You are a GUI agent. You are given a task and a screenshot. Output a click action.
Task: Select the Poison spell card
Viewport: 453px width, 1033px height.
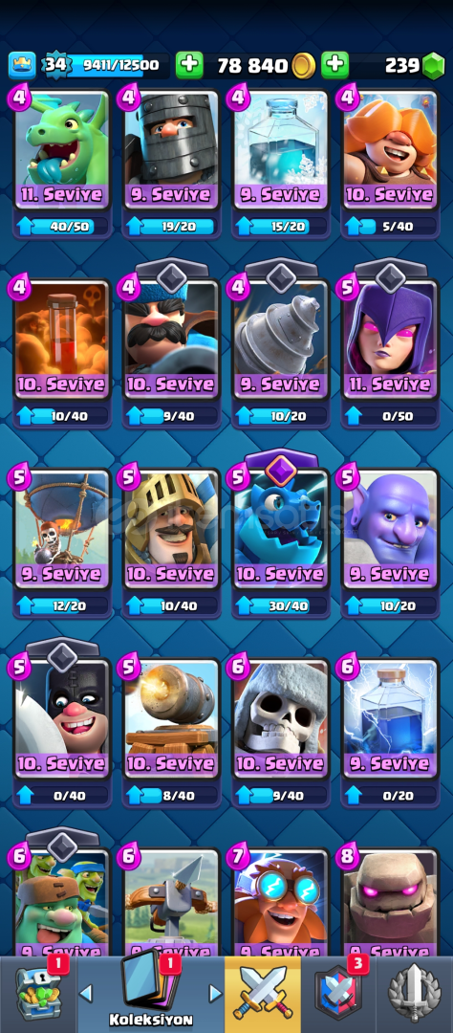pos(62,340)
